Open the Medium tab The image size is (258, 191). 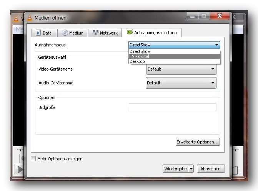coord(73,33)
